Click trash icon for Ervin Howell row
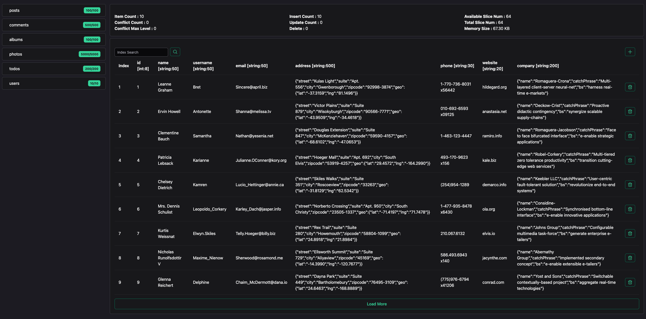The height and width of the screenshot is (319, 646). pyautogui.click(x=630, y=111)
